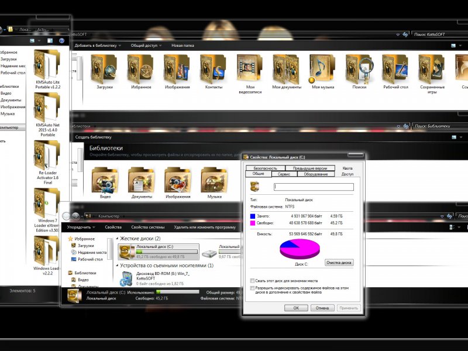
Task: Open the Общий доступ dropdown
Action: pyautogui.click(x=146, y=46)
